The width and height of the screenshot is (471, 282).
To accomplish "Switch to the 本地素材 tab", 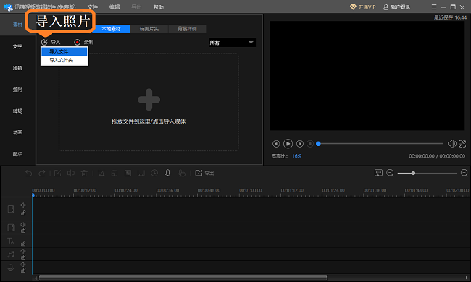I will (x=111, y=29).
